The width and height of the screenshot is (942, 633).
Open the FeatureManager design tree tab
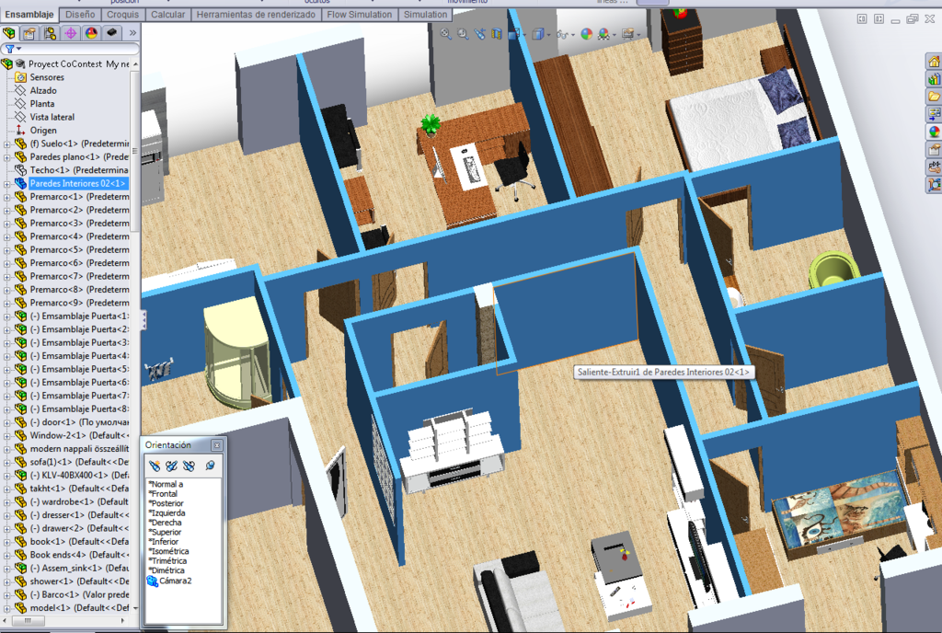pos(9,33)
